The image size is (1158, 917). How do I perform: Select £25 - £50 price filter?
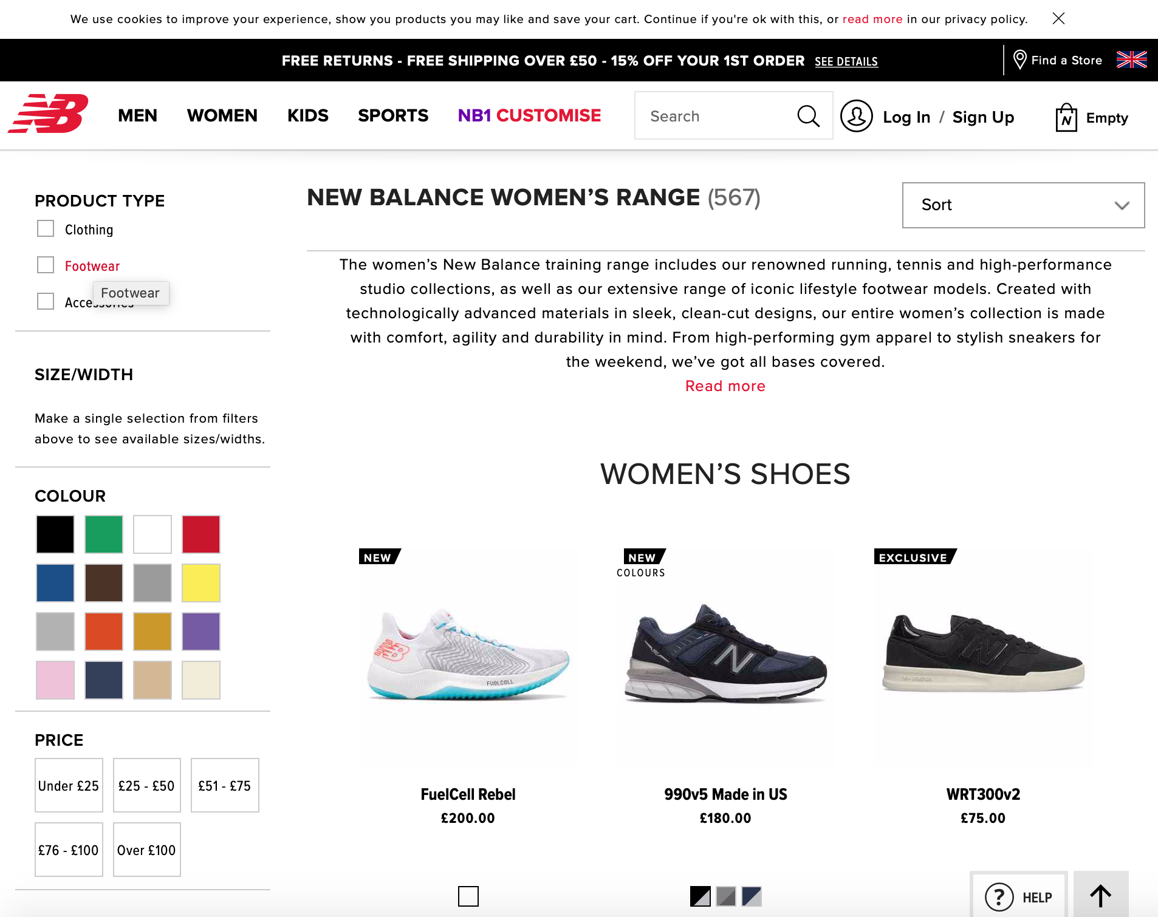146,785
